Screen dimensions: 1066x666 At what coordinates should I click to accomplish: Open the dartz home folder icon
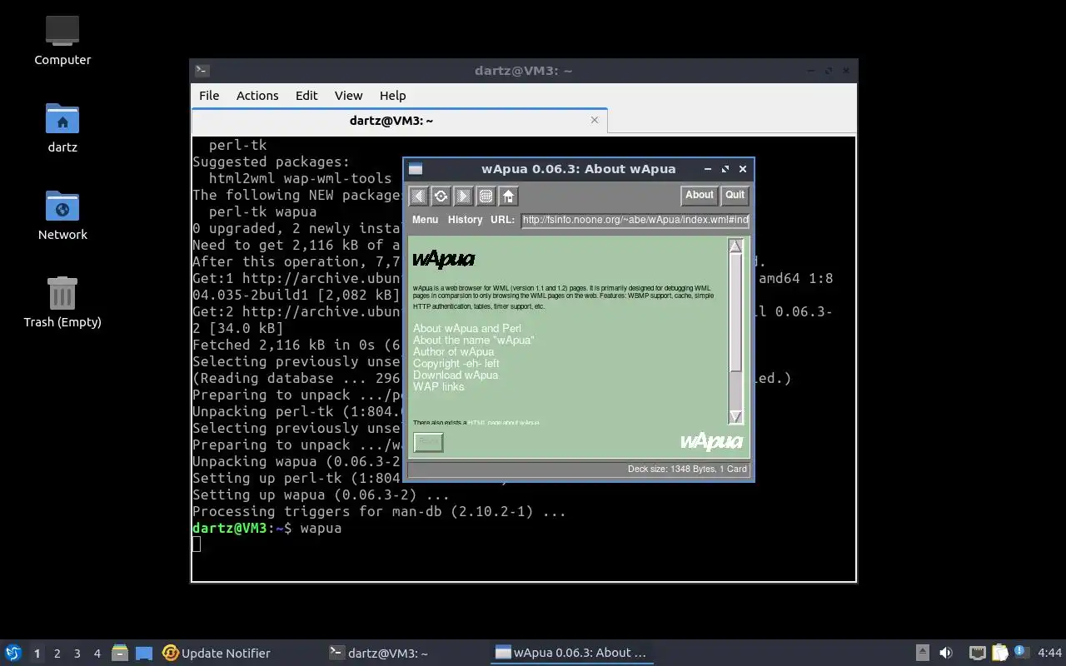pos(62,118)
